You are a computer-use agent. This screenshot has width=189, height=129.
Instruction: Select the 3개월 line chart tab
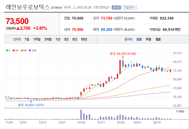[48, 39]
